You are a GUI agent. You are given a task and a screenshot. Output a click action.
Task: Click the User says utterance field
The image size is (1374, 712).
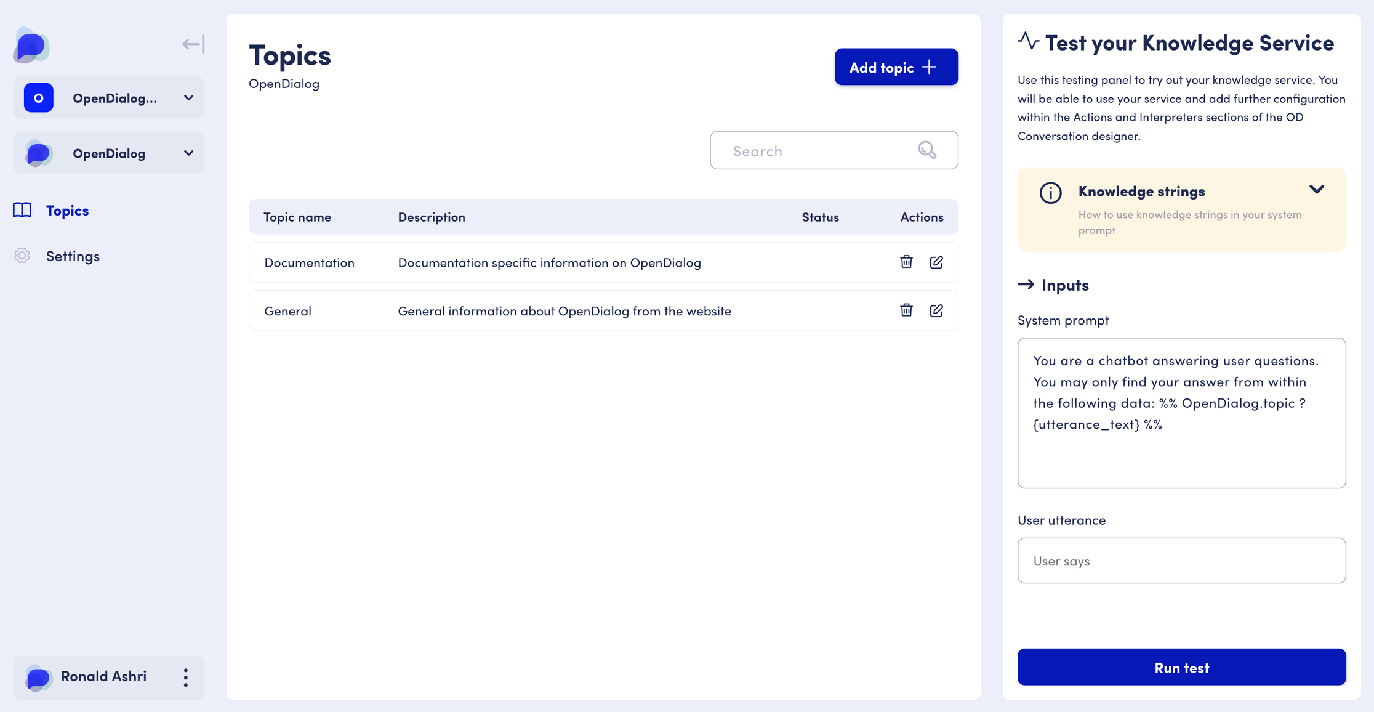pyautogui.click(x=1181, y=560)
